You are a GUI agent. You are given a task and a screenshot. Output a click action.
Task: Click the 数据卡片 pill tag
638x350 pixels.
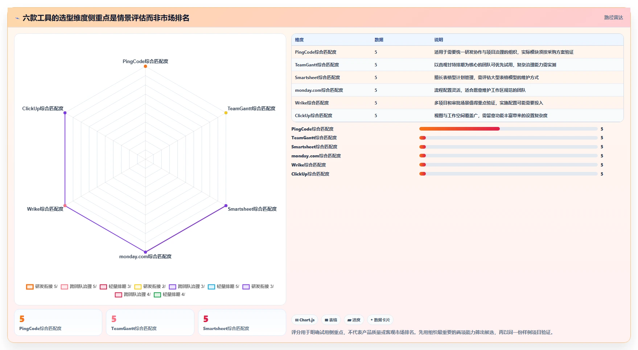point(380,320)
